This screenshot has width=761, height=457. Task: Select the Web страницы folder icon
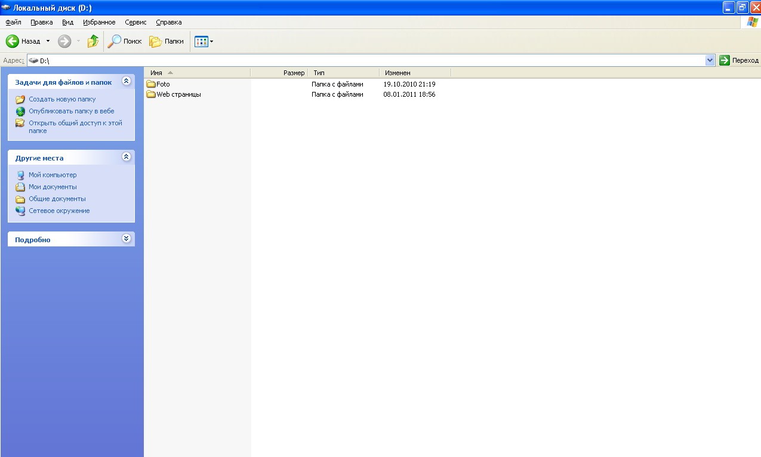tap(151, 94)
